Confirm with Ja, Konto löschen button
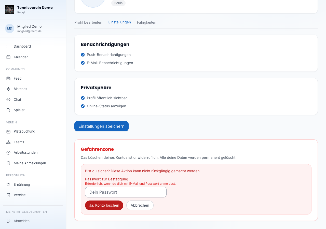 [x=104, y=205]
